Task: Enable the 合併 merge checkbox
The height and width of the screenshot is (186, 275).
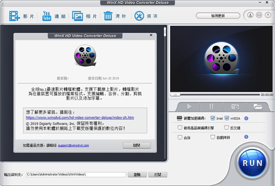Action: click(179, 137)
